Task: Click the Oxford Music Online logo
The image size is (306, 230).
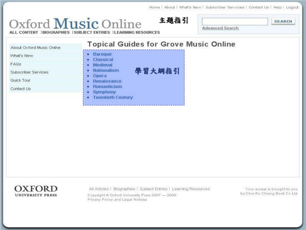Action: click(x=75, y=23)
